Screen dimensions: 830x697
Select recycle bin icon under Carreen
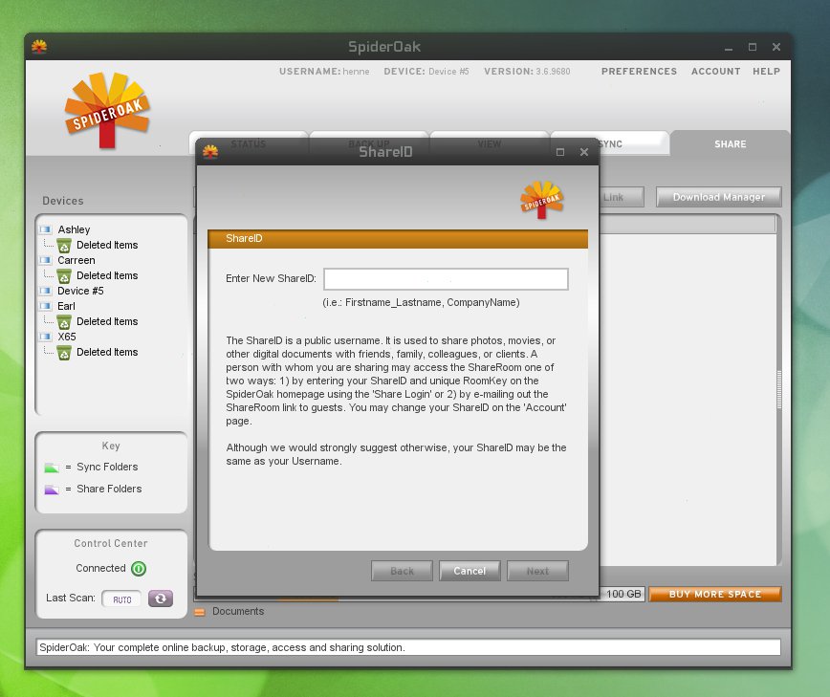tap(64, 276)
